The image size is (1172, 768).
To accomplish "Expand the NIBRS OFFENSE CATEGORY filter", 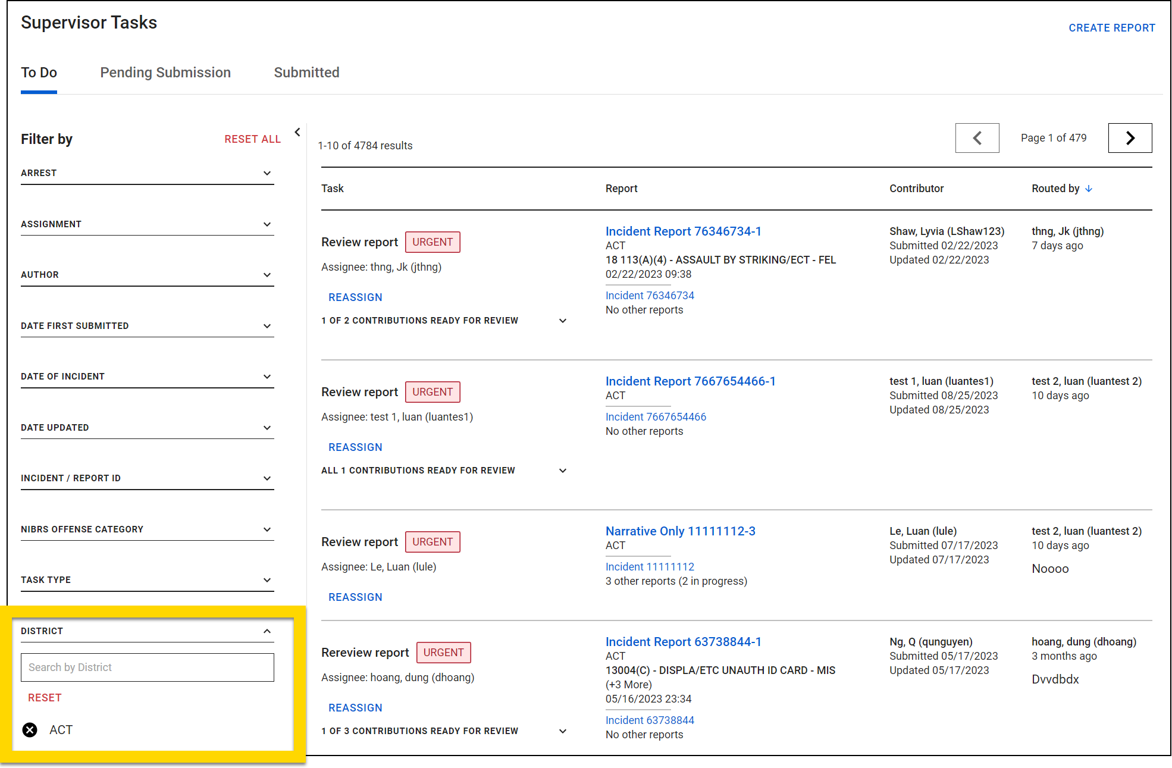I will click(267, 529).
